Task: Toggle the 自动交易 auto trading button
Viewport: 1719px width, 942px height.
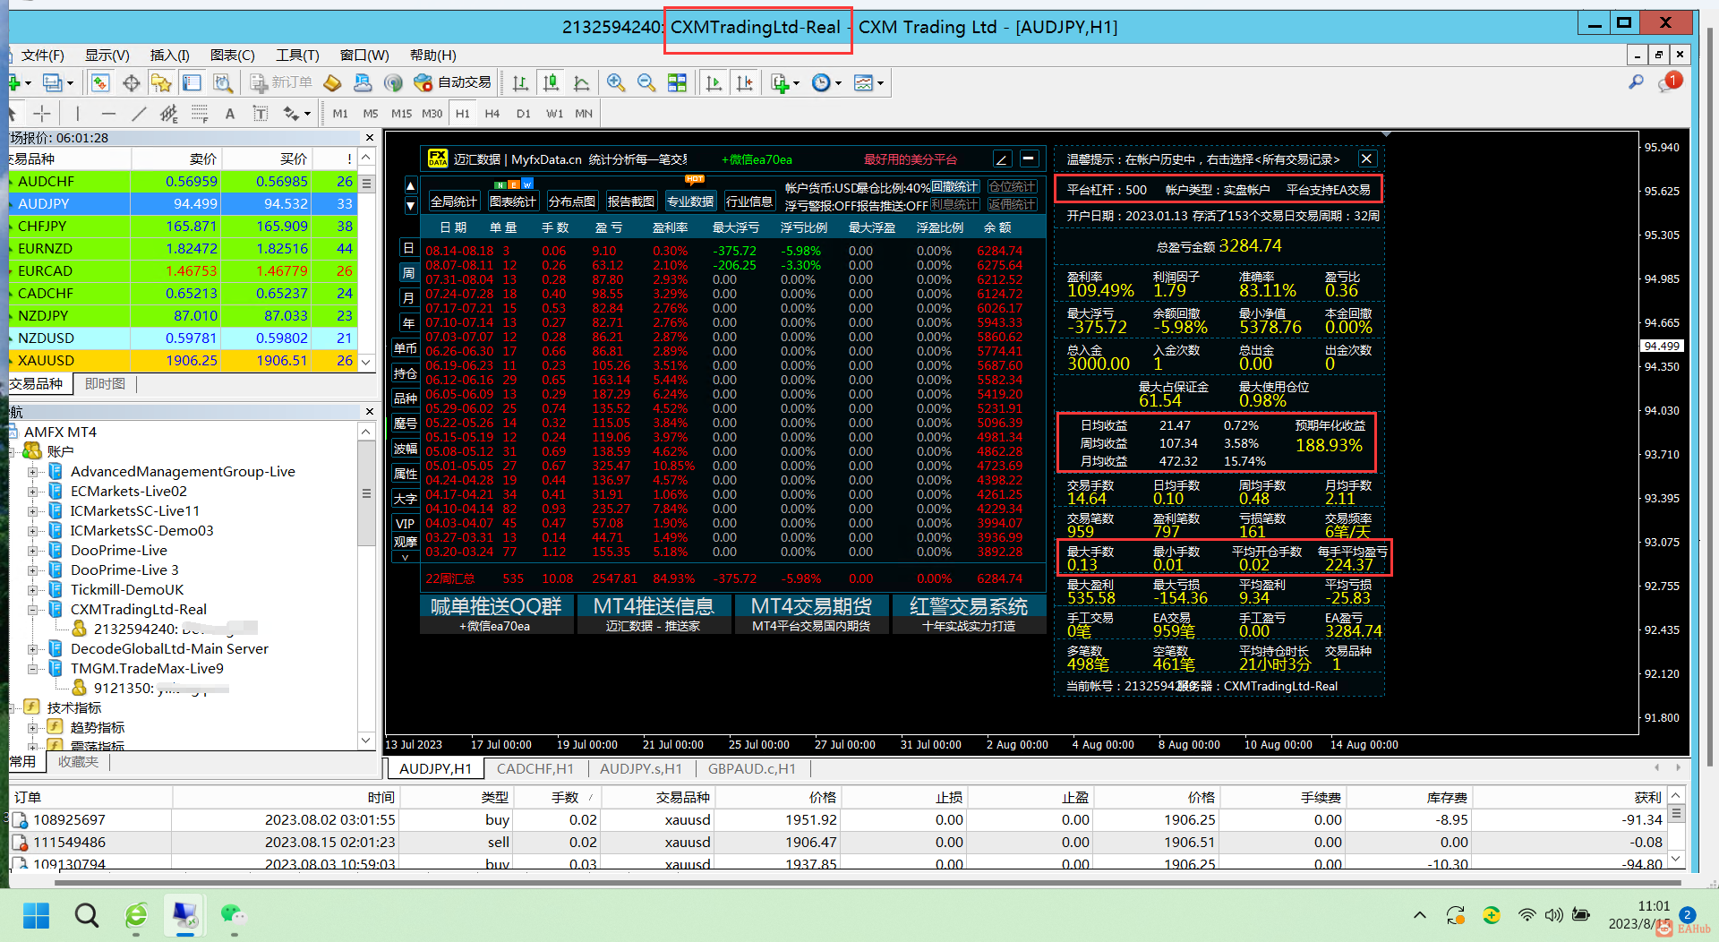Action: [453, 83]
